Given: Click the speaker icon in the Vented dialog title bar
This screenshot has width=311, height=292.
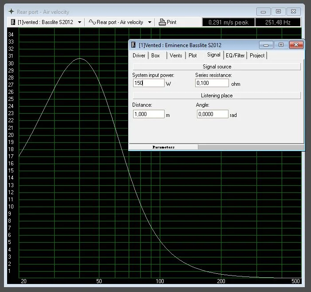Looking at the screenshot, I should [133, 45].
